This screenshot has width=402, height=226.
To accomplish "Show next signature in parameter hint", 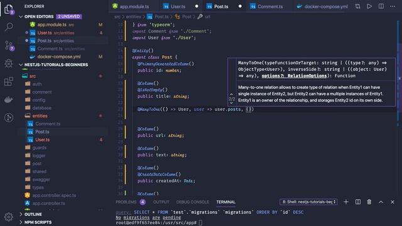I will 232,103.
